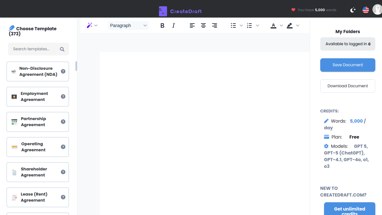The image size is (382, 215).
Task: Expand the AI magic wand dropdown arrow
Action: [x=96, y=25]
